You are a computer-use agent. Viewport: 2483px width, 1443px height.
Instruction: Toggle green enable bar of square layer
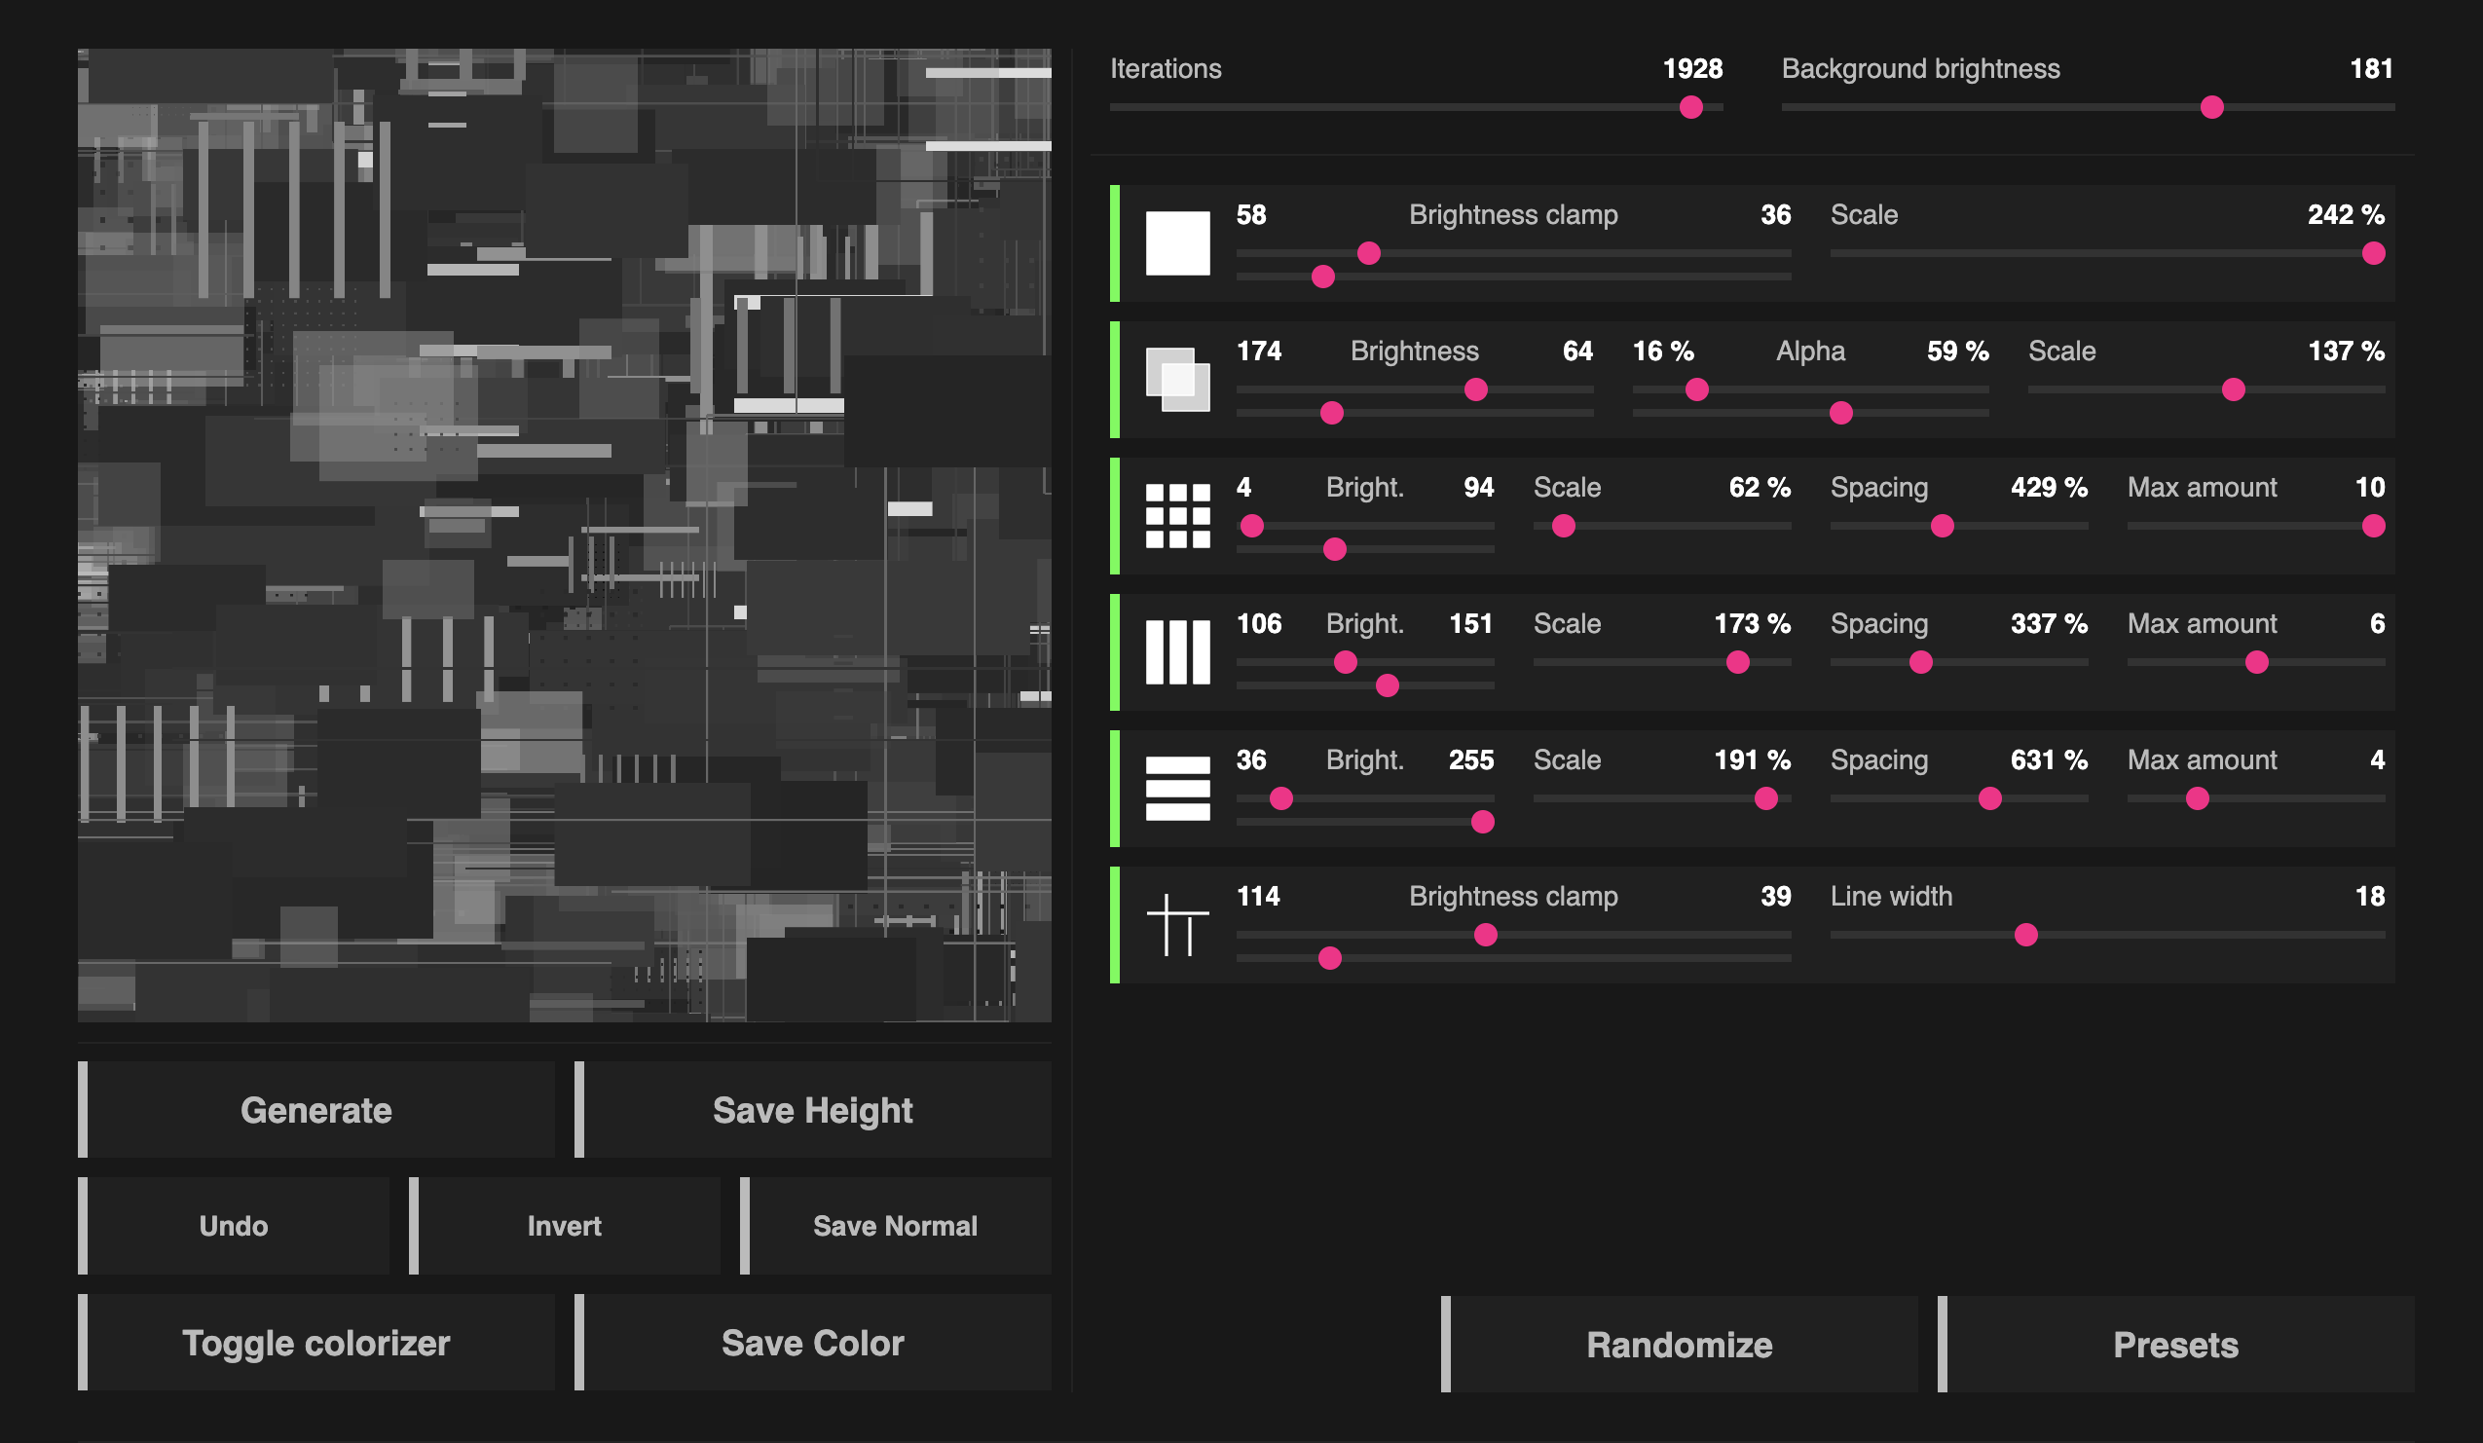pos(1114,243)
